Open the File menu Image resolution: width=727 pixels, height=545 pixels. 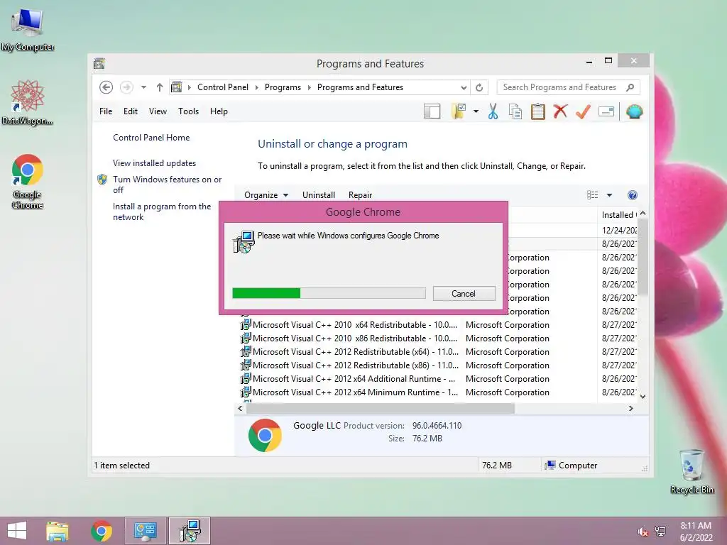point(106,111)
